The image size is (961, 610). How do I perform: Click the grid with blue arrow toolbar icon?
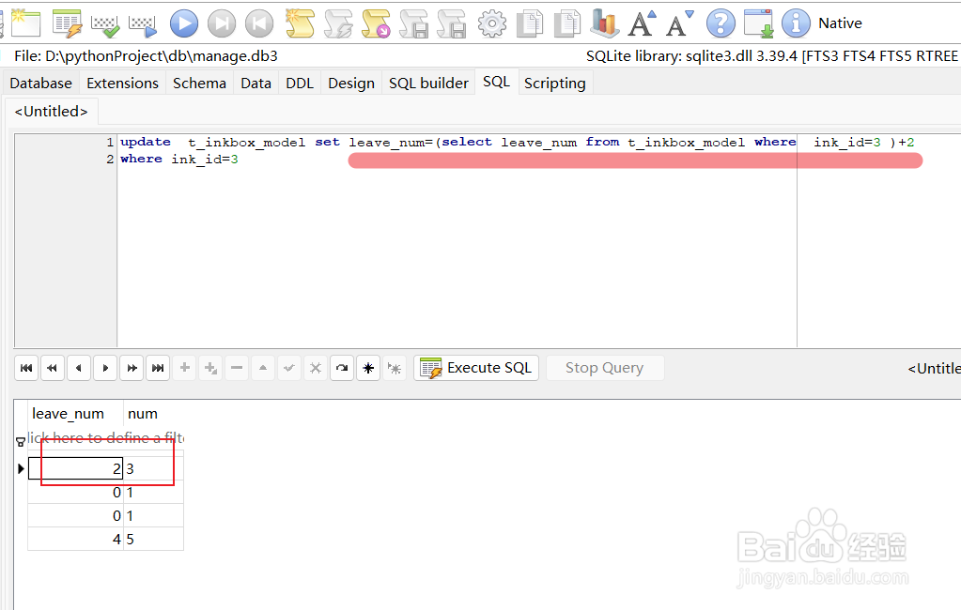pyautogui.click(x=143, y=24)
